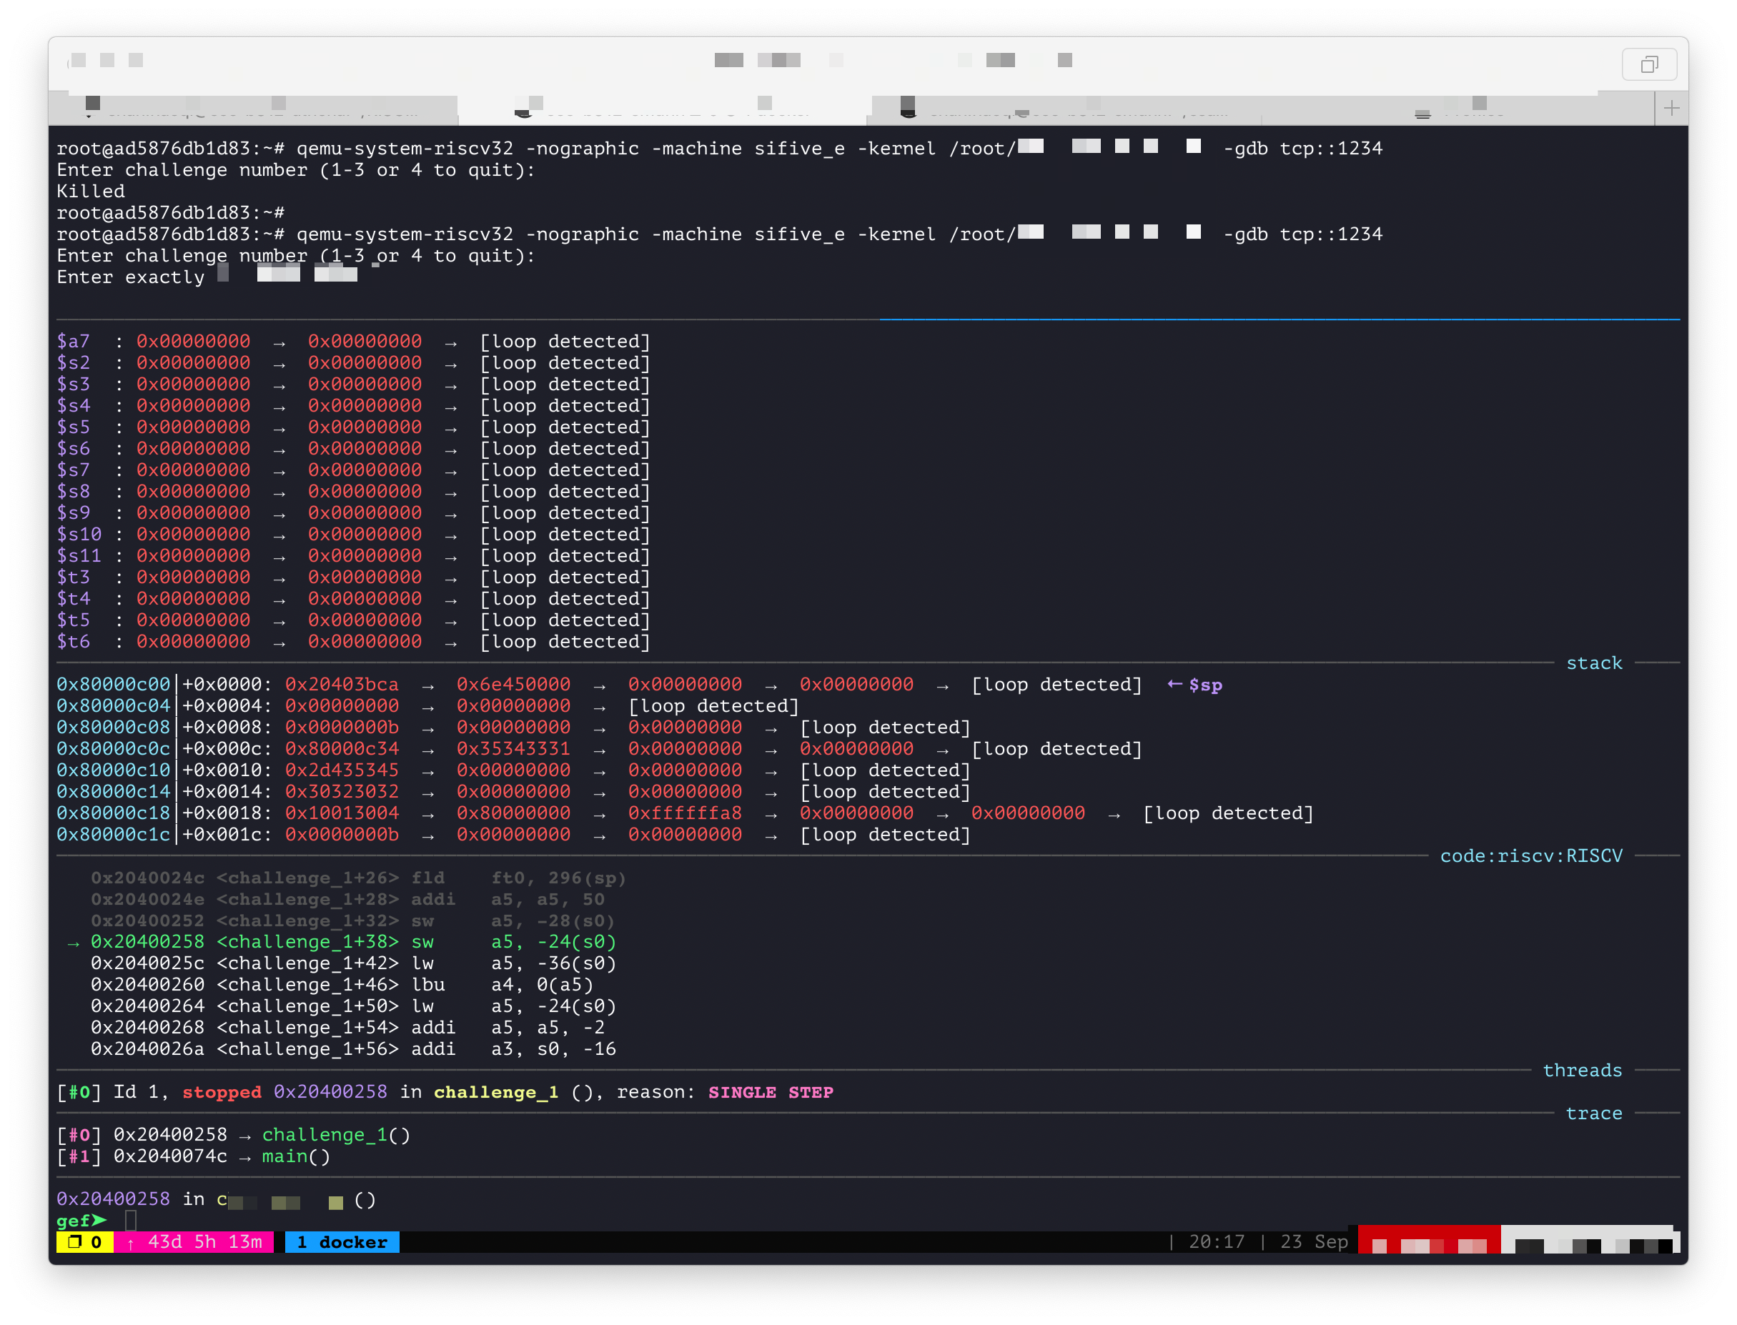Click the overlapping-windows icon at top right

click(1648, 64)
